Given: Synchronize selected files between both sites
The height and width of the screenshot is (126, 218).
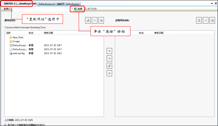Looking at the screenshot, I should [109, 66].
